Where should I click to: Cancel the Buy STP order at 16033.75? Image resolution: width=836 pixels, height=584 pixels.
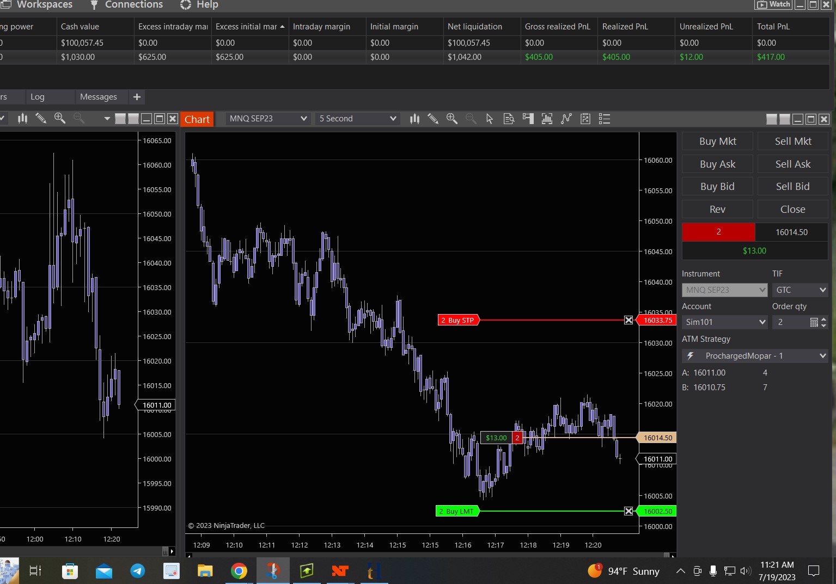point(628,320)
